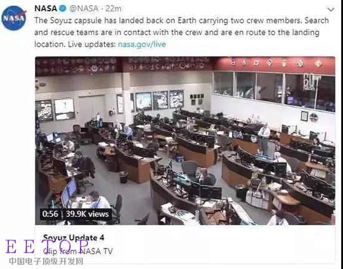
Task: Click the blue verified badge beside NASA
Action: coord(63,9)
